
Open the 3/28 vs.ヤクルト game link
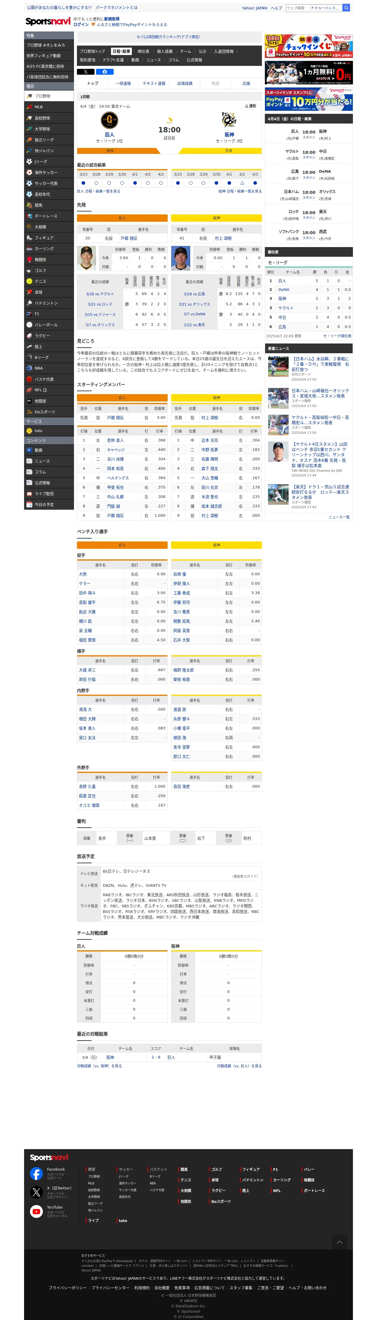[100, 294]
